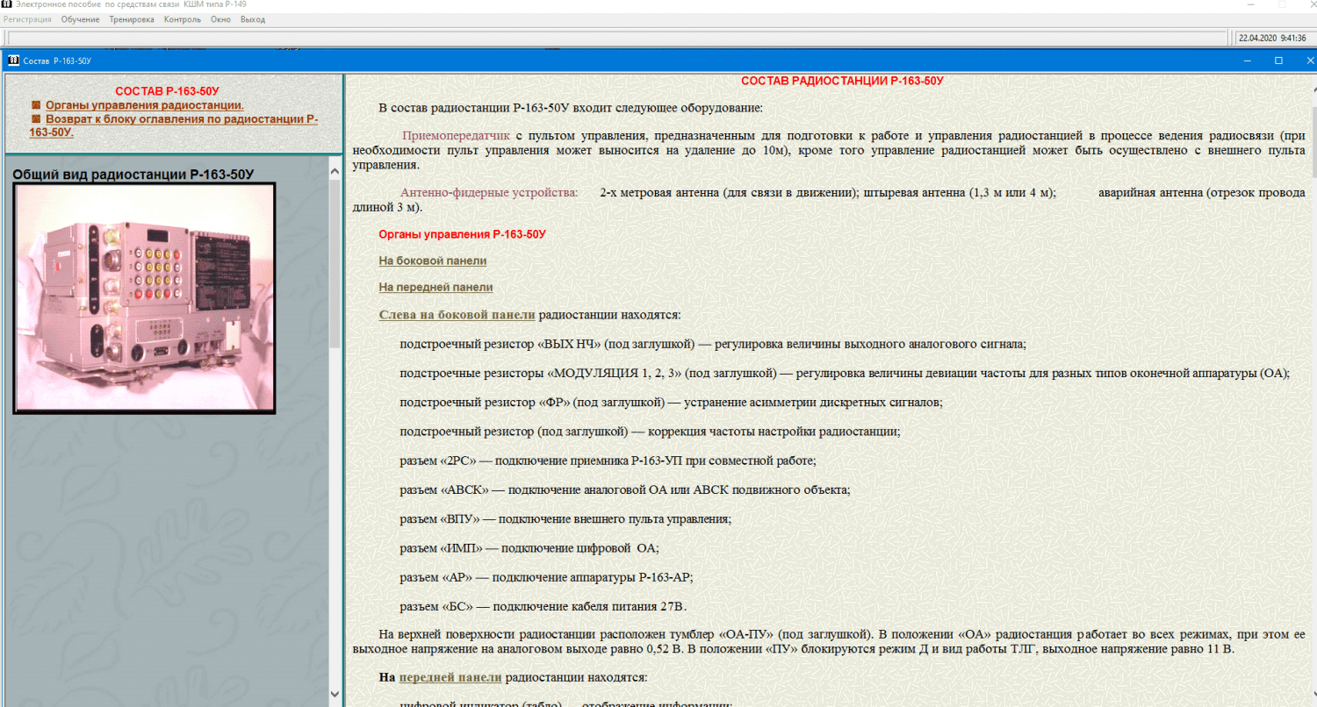
Task: Click передней панели link in lower paragraph
Action: [x=450, y=677]
